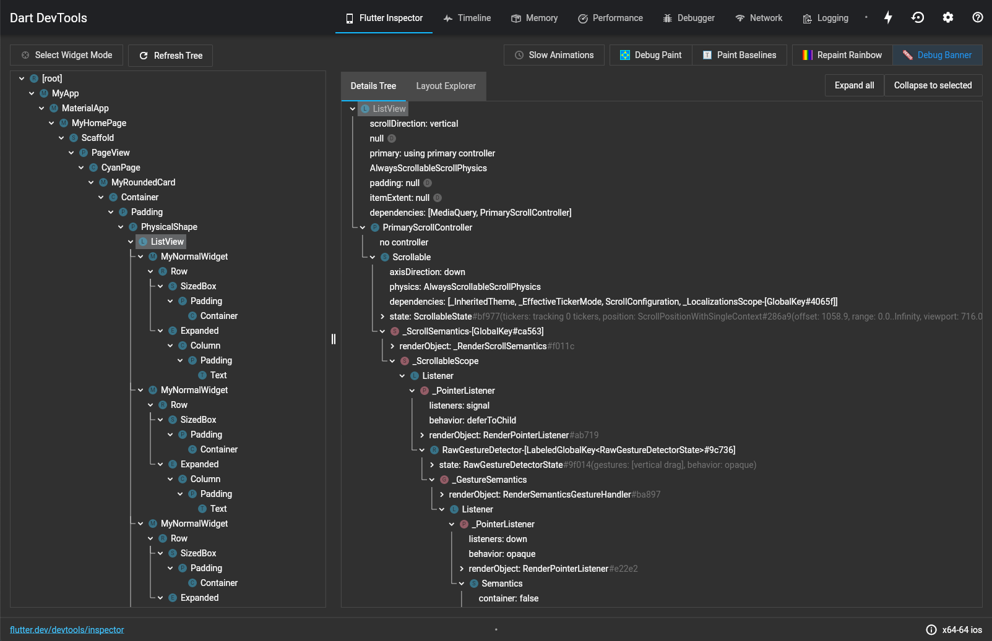Screen dimensions: 992x641
Task: Click the panel split divider handle
Action: [x=334, y=339]
